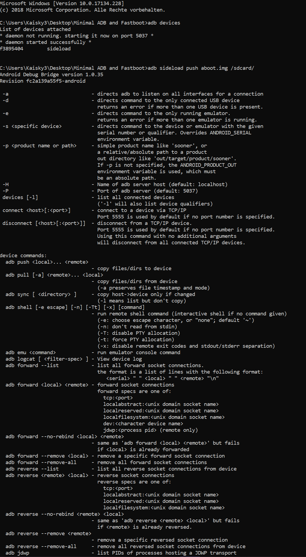306x557 pixels.
Task: Click the 'adb forward --remove-all' line
Action: [x=41, y=462]
